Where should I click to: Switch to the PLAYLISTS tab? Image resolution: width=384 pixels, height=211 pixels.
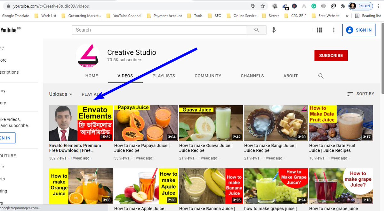point(164,76)
